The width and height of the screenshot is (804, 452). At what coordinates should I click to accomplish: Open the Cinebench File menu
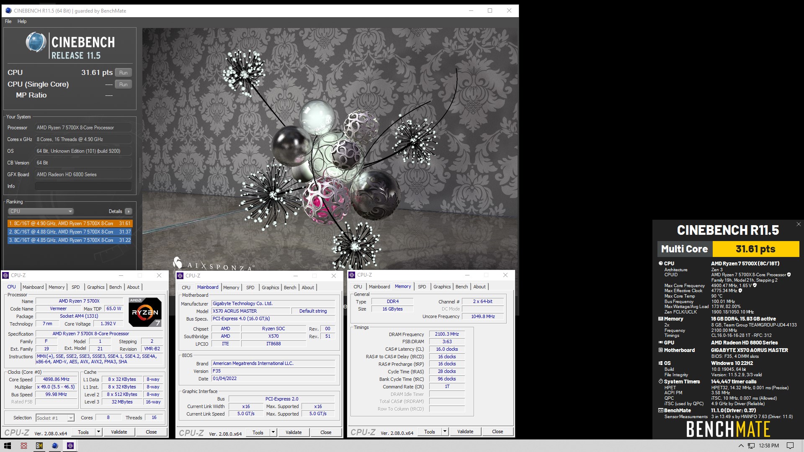8,21
